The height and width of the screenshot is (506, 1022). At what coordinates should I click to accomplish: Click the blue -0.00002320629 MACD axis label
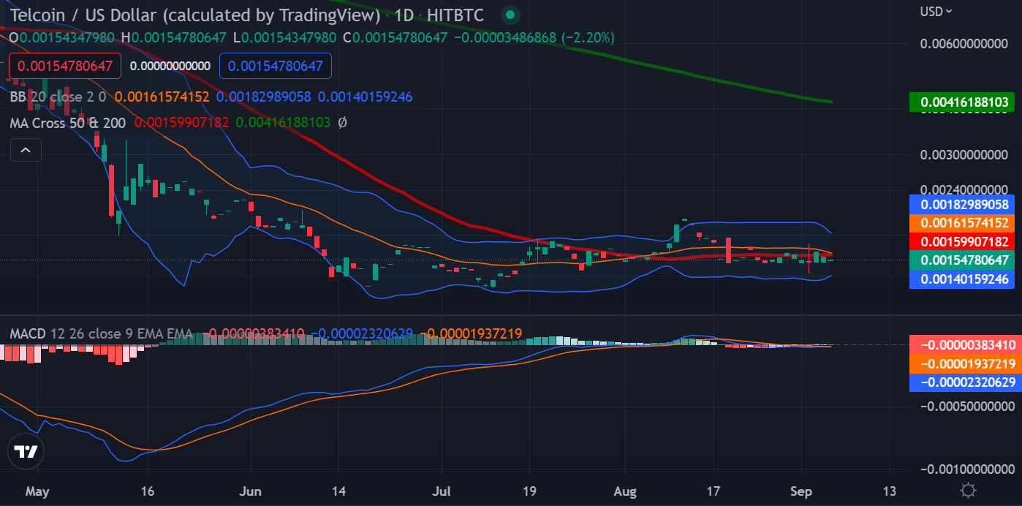coord(965,382)
